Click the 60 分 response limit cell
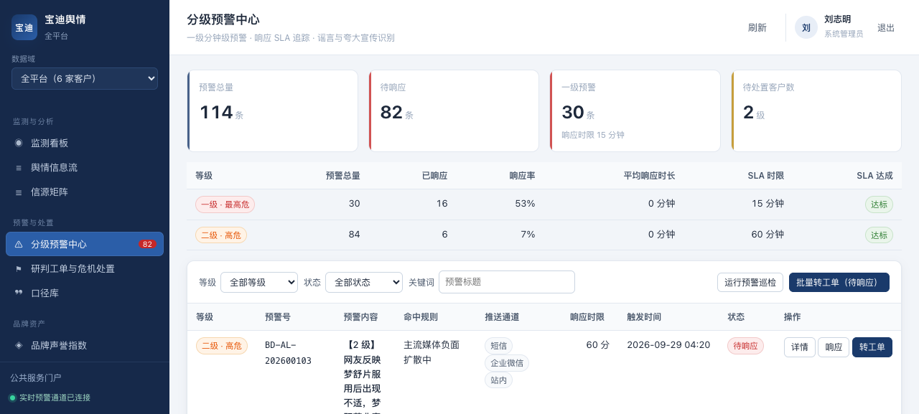The height and width of the screenshot is (414, 919). pos(598,345)
